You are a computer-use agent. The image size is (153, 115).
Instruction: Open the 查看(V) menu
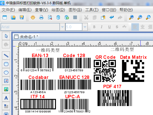click(x=41, y=10)
